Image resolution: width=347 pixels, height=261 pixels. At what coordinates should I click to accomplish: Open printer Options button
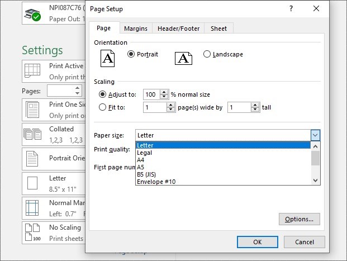click(300, 219)
